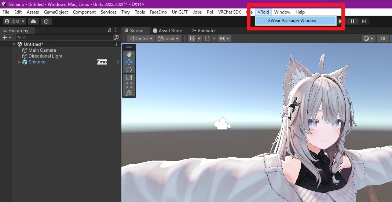Open the Edit menu
The width and height of the screenshot is (392, 202).
pyautogui.click(x=18, y=12)
